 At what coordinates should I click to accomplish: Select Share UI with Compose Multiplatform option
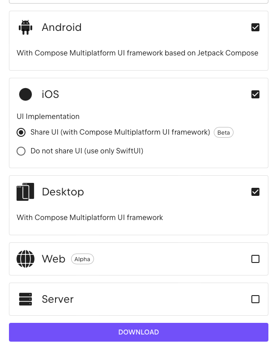(x=21, y=132)
